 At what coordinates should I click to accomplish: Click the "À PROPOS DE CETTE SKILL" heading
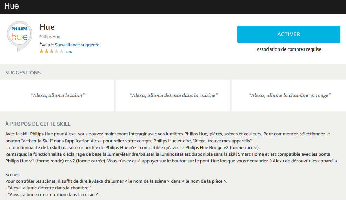pos(38,124)
